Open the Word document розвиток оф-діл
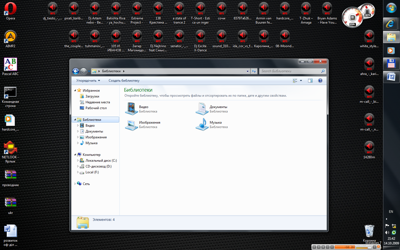 pyautogui.click(x=11, y=235)
